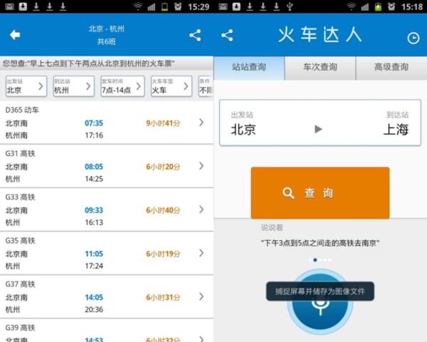Tap screenshot toast 捕捉屏幕并储存为图像文件
Screen dimensions: 427x342
coord(320,291)
